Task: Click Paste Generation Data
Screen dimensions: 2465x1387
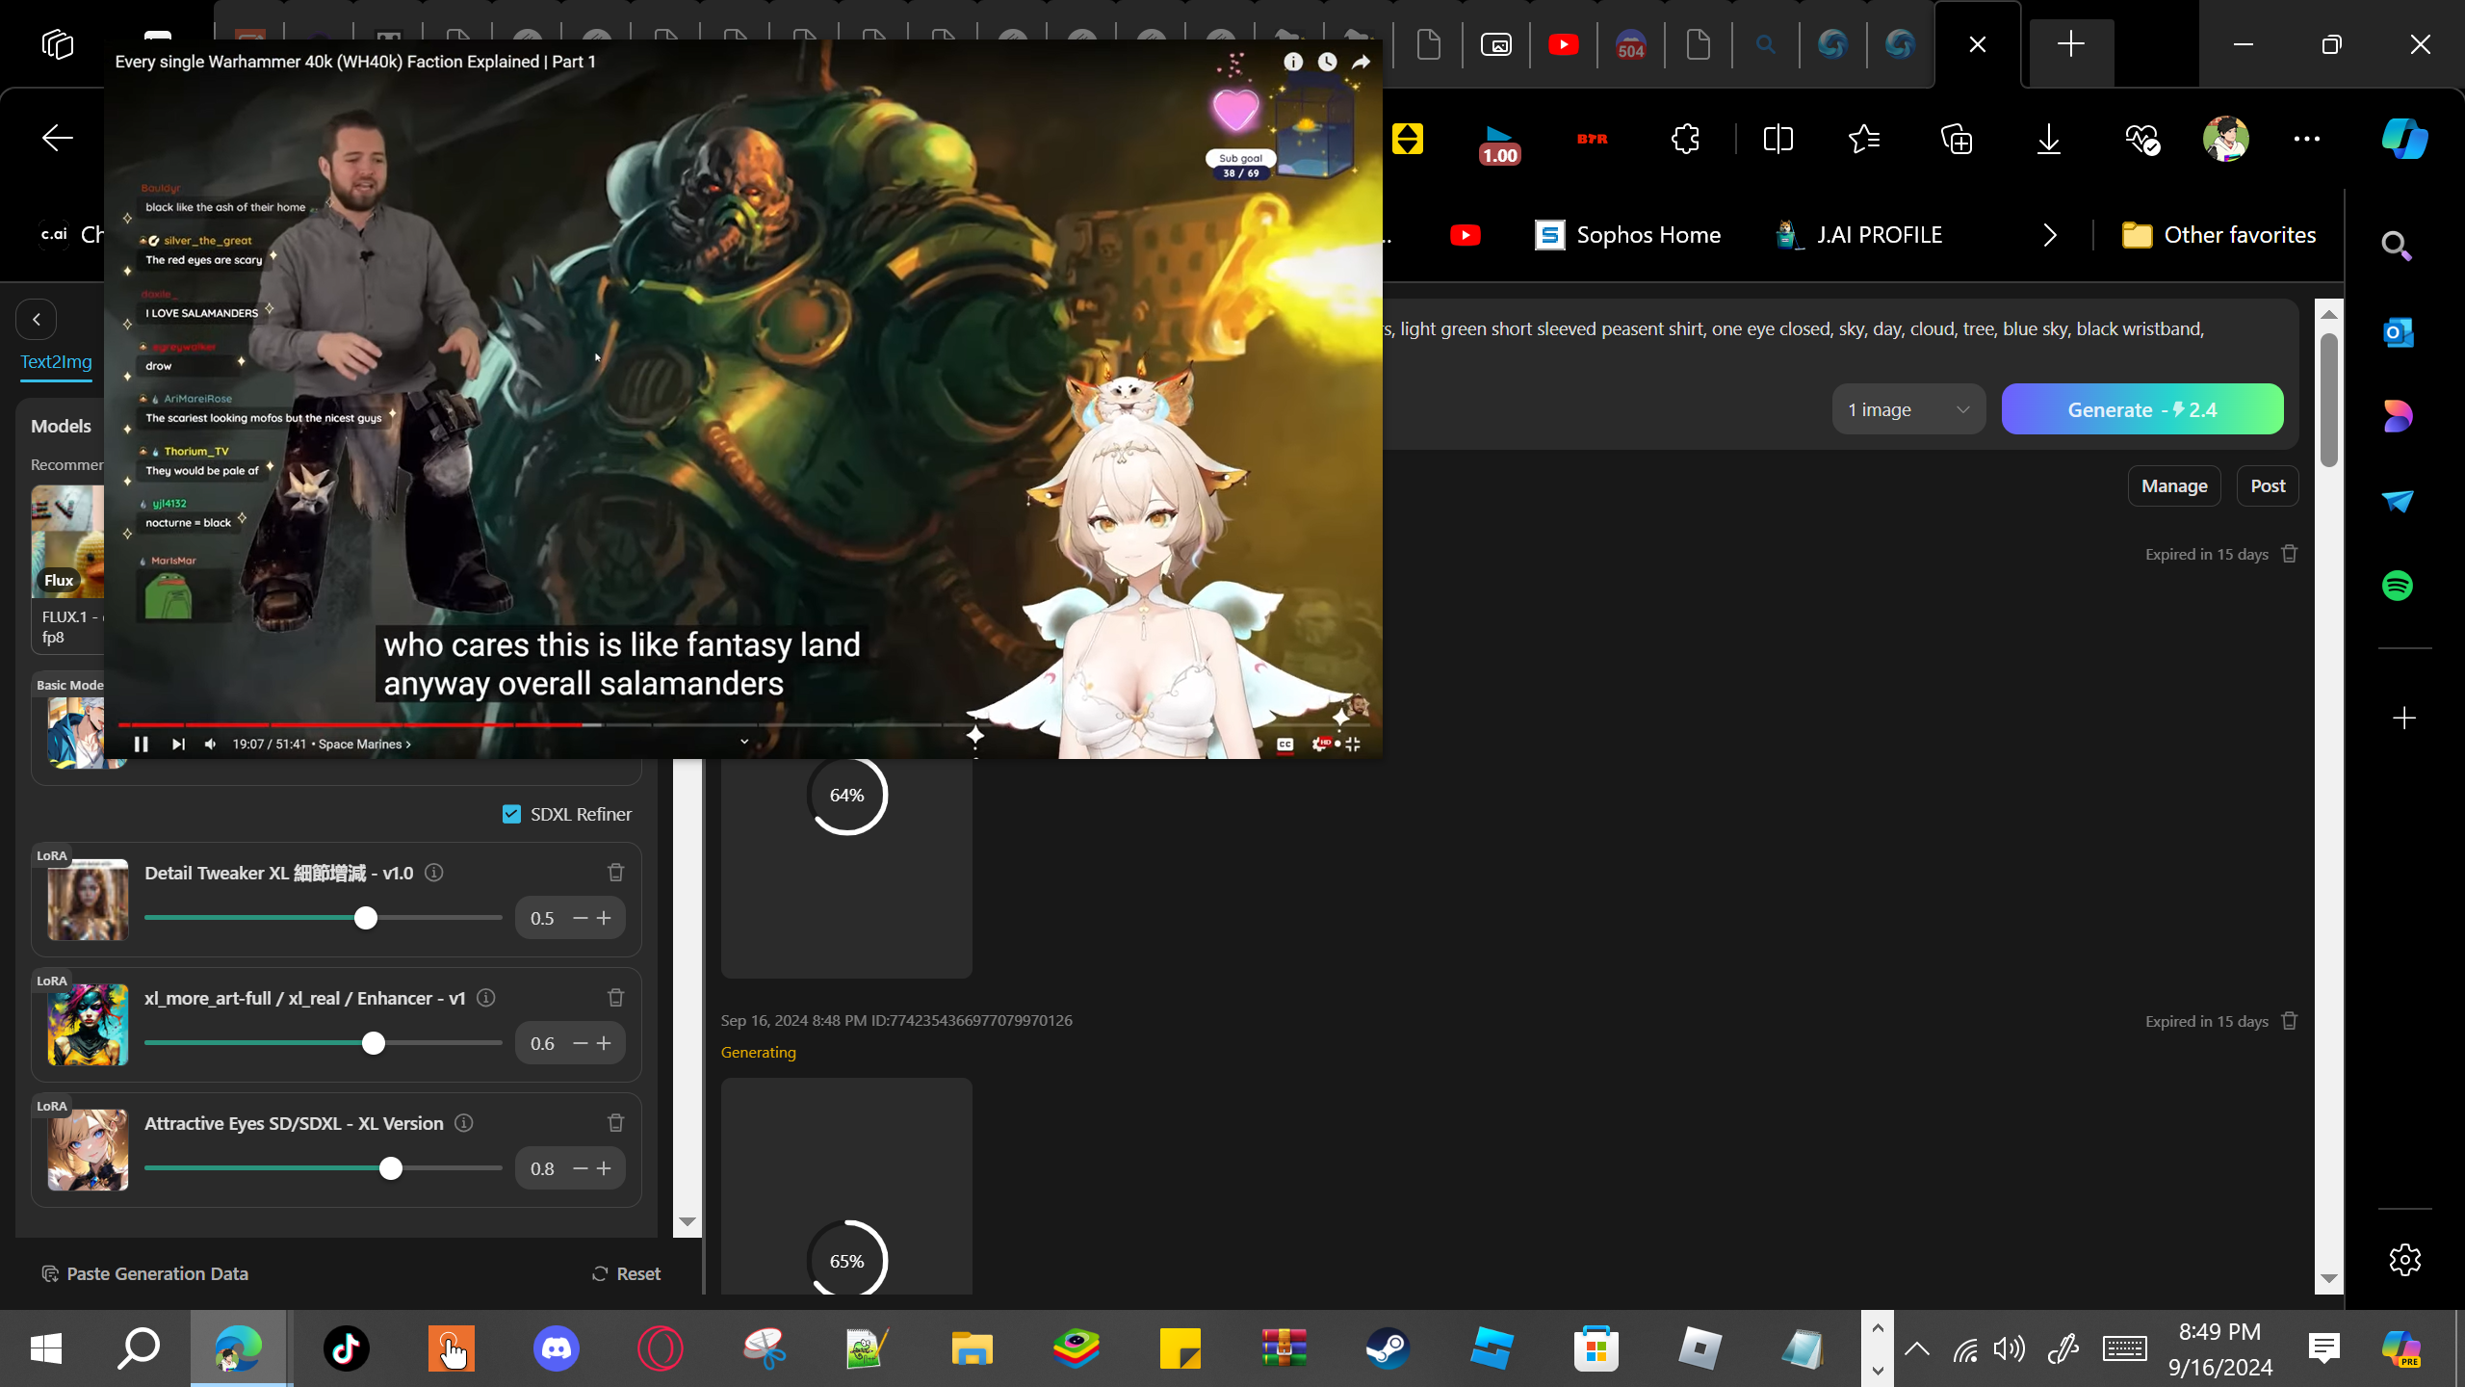Action: coord(145,1273)
